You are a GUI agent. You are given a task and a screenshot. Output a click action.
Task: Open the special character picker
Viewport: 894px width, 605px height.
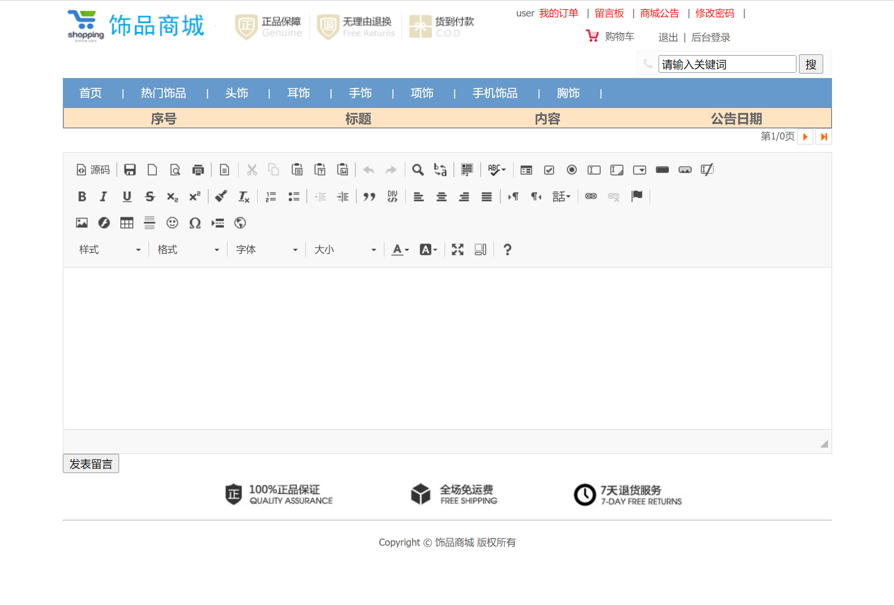point(195,223)
